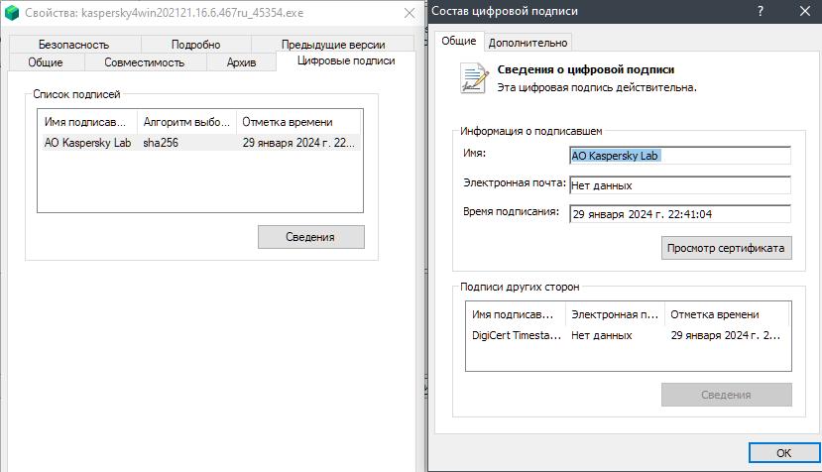Switch to the Подробно tab
The image size is (822, 472).
(x=195, y=45)
